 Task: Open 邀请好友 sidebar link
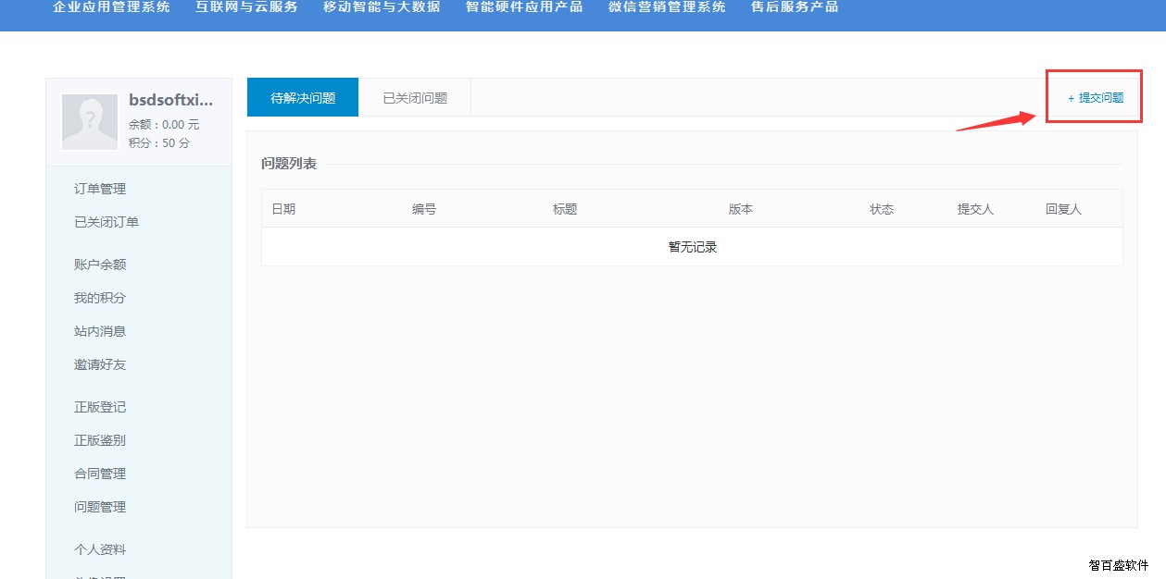coord(100,364)
